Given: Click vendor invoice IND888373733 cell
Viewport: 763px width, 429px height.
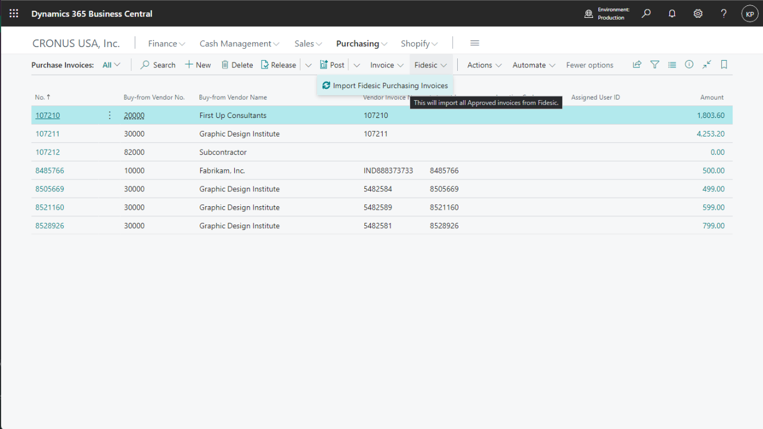Looking at the screenshot, I should [x=388, y=171].
